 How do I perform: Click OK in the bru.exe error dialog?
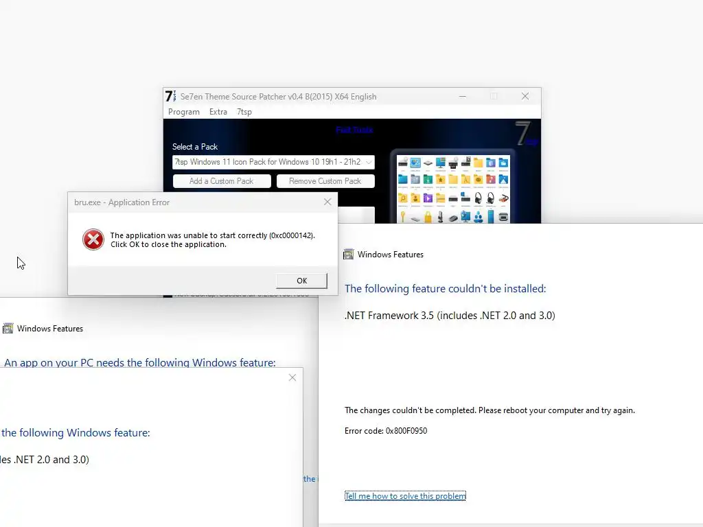(x=301, y=281)
